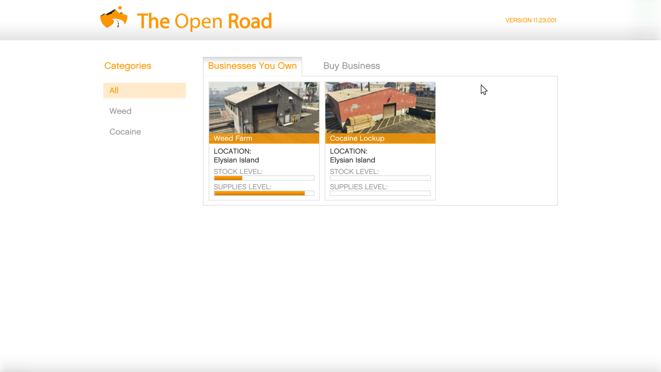Click The Open Road title text

204,21
